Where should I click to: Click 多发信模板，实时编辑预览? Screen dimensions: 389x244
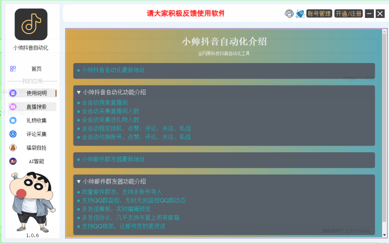116,209
